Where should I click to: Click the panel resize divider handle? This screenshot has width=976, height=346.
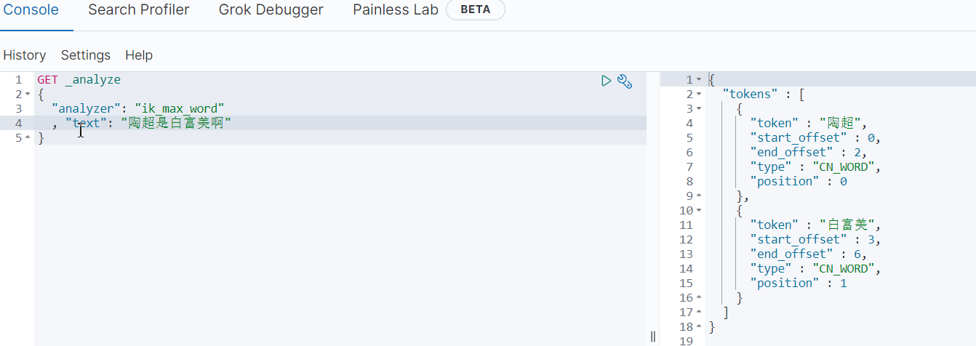point(653,337)
